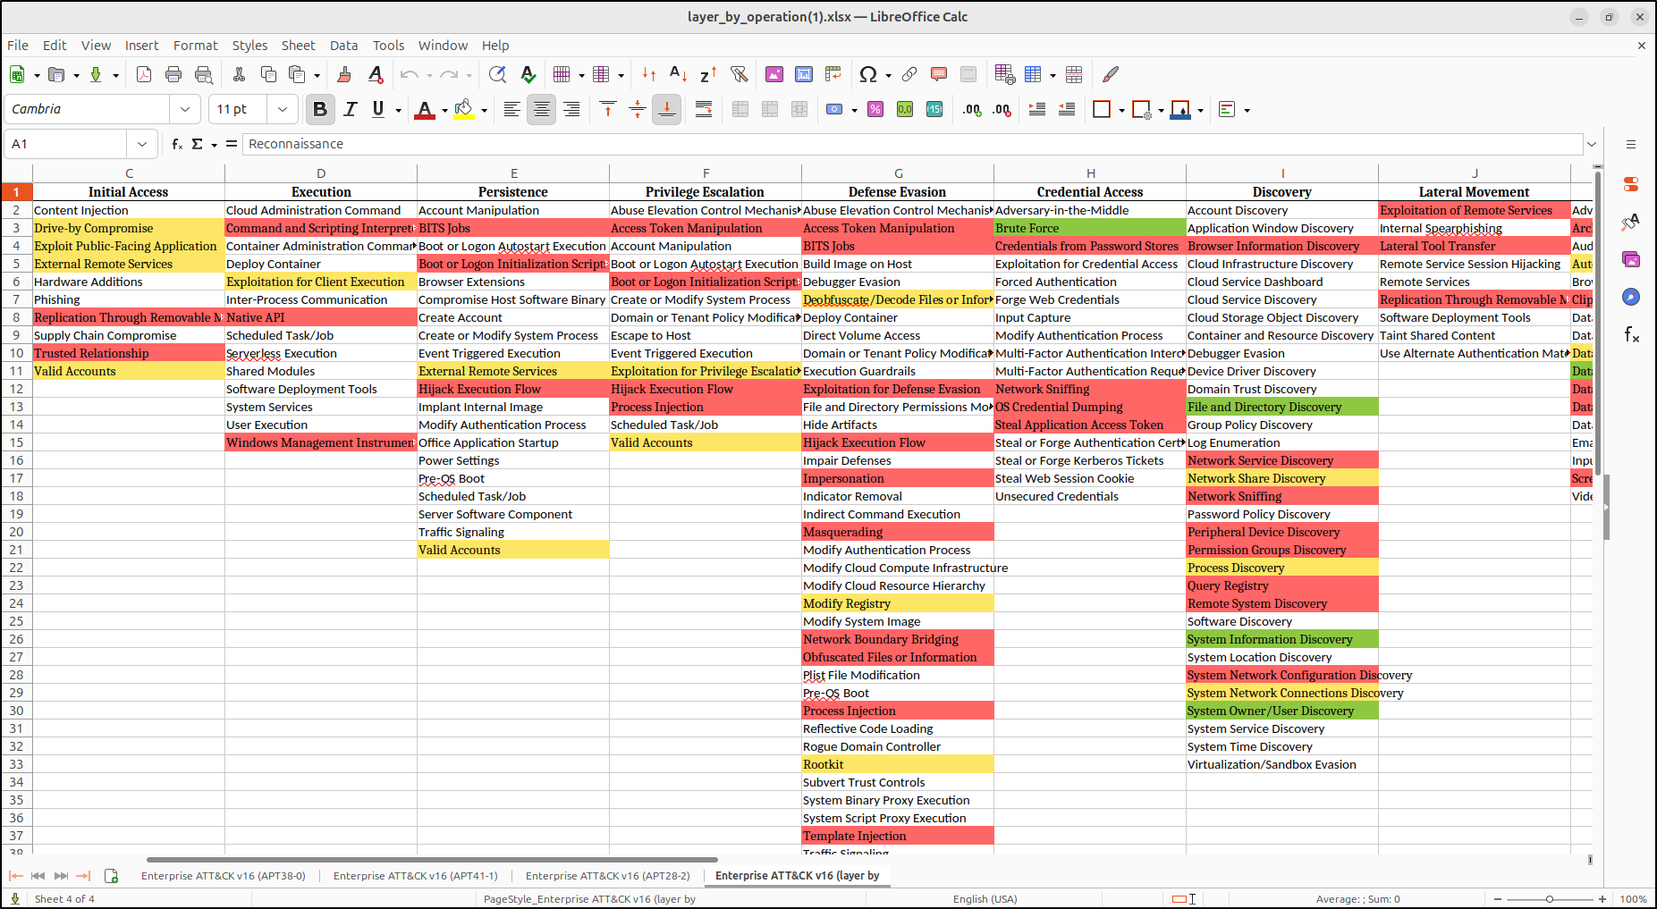
Task: Insert Image toolbar icon
Action: 774,74
